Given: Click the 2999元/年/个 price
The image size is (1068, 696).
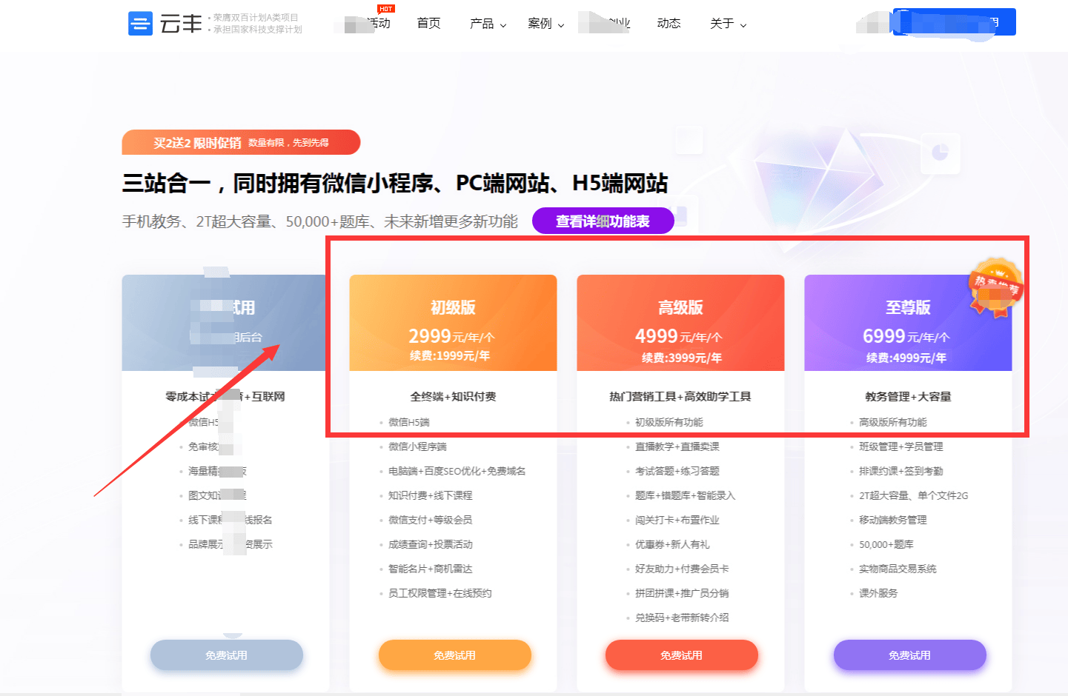Looking at the screenshot, I should coord(451,336).
